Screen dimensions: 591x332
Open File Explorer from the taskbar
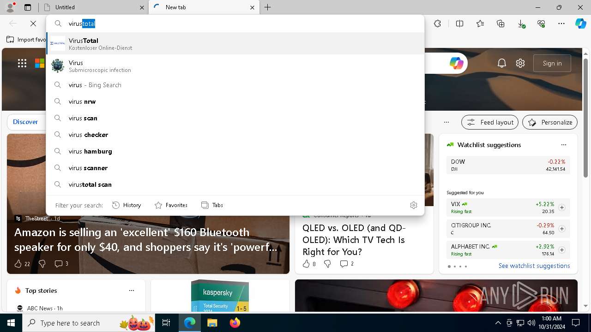212,323
